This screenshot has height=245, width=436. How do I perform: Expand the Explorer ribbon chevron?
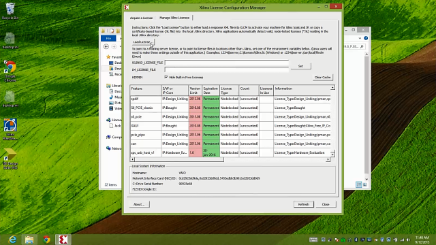click(x=360, y=38)
